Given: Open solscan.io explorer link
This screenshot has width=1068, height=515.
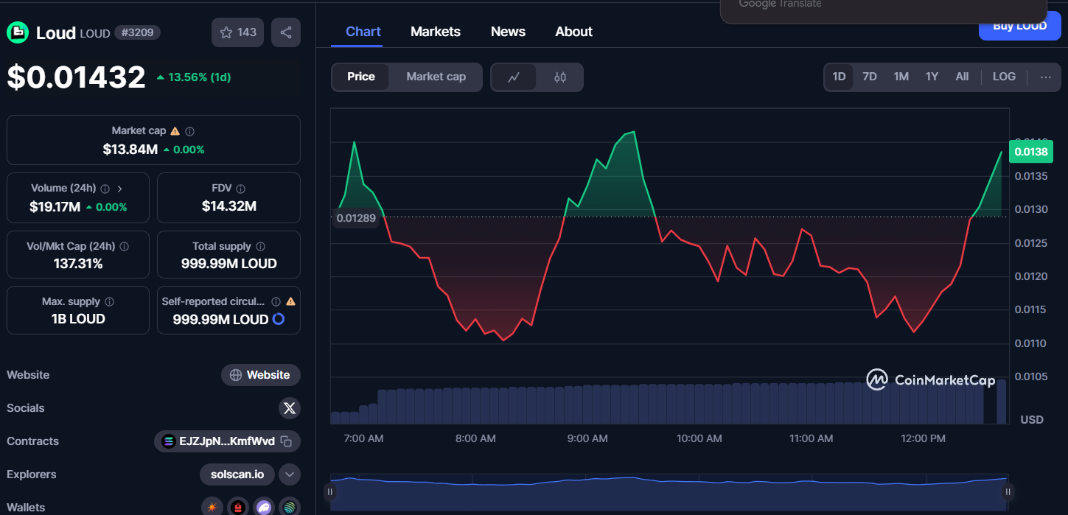Looking at the screenshot, I should click(x=237, y=474).
